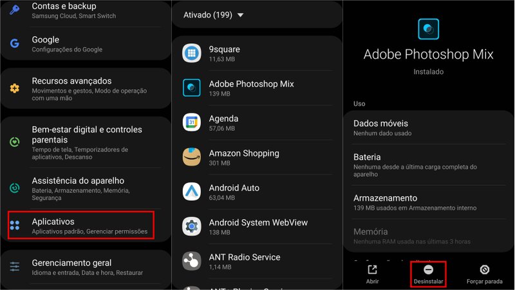The width and height of the screenshot is (515, 290).
Task: Tap the Forçar parada label
Action: (x=485, y=282)
